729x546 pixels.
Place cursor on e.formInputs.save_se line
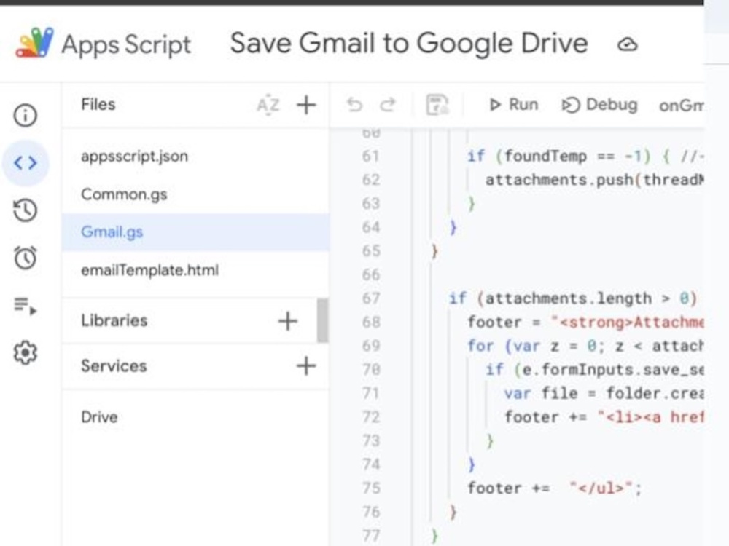click(594, 370)
